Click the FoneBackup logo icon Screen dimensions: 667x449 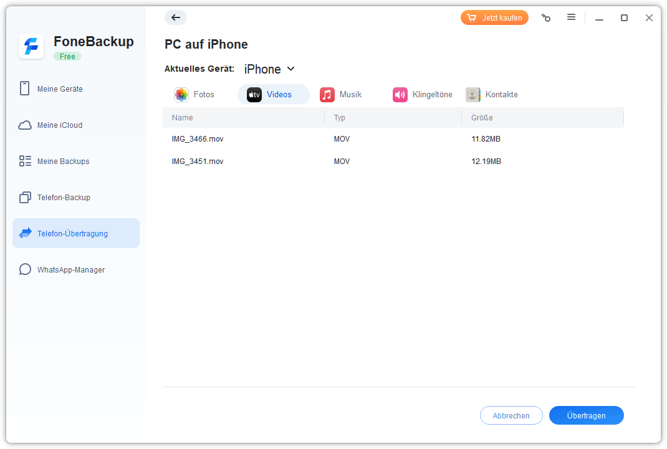click(31, 47)
